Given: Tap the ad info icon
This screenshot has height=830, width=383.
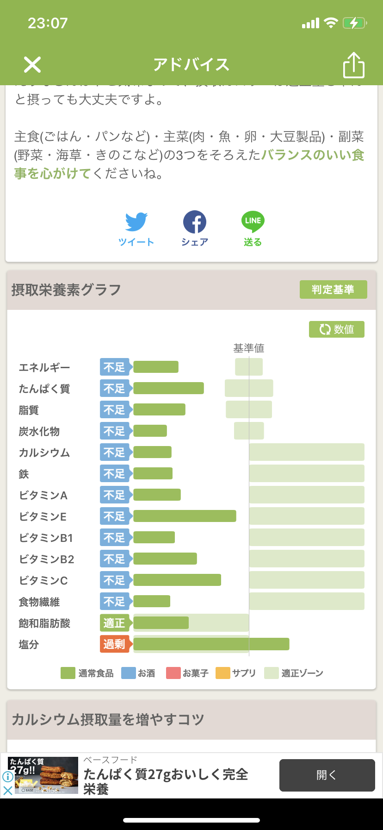Looking at the screenshot, I should (x=7, y=777).
